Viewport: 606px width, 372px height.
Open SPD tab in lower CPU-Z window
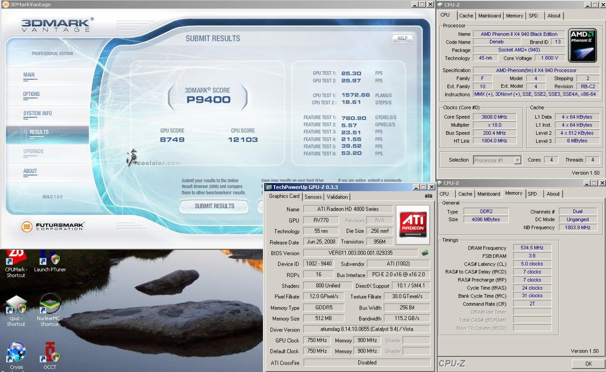click(532, 194)
